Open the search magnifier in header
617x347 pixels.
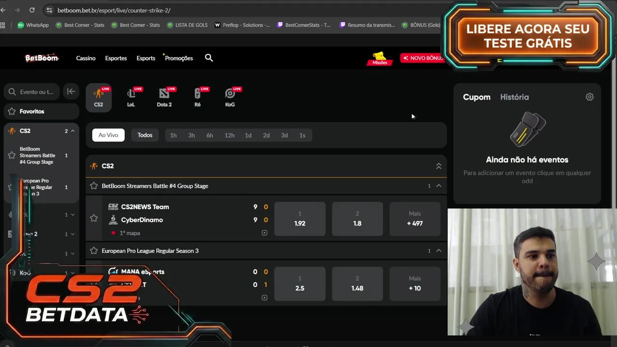[209, 58]
